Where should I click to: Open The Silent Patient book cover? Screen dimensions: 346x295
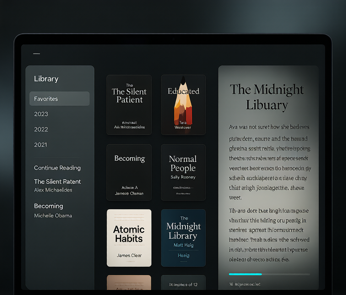129,105
